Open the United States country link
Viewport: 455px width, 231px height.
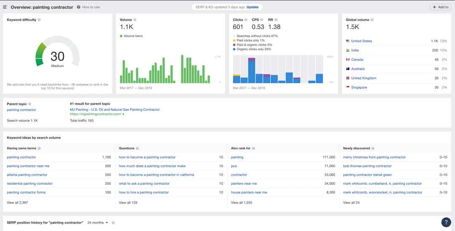pos(361,41)
